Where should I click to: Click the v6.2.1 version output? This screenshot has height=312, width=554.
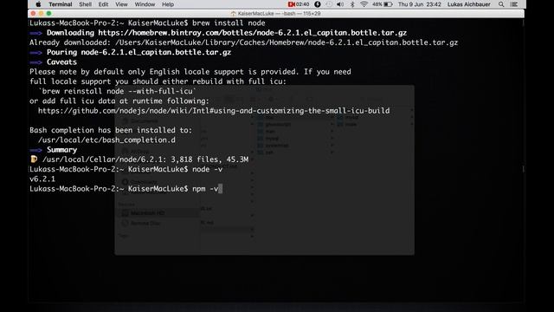(42, 179)
